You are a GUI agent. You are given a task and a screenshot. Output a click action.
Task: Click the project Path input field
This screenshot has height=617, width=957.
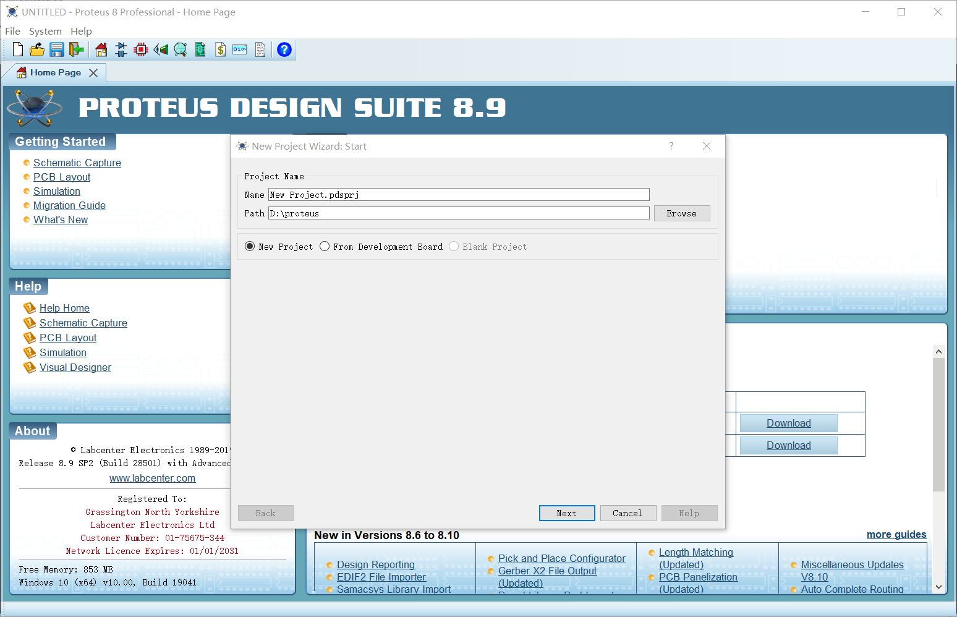tap(459, 213)
